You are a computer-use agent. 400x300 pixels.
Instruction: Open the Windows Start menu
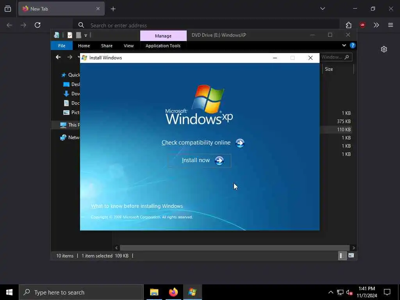click(9, 292)
